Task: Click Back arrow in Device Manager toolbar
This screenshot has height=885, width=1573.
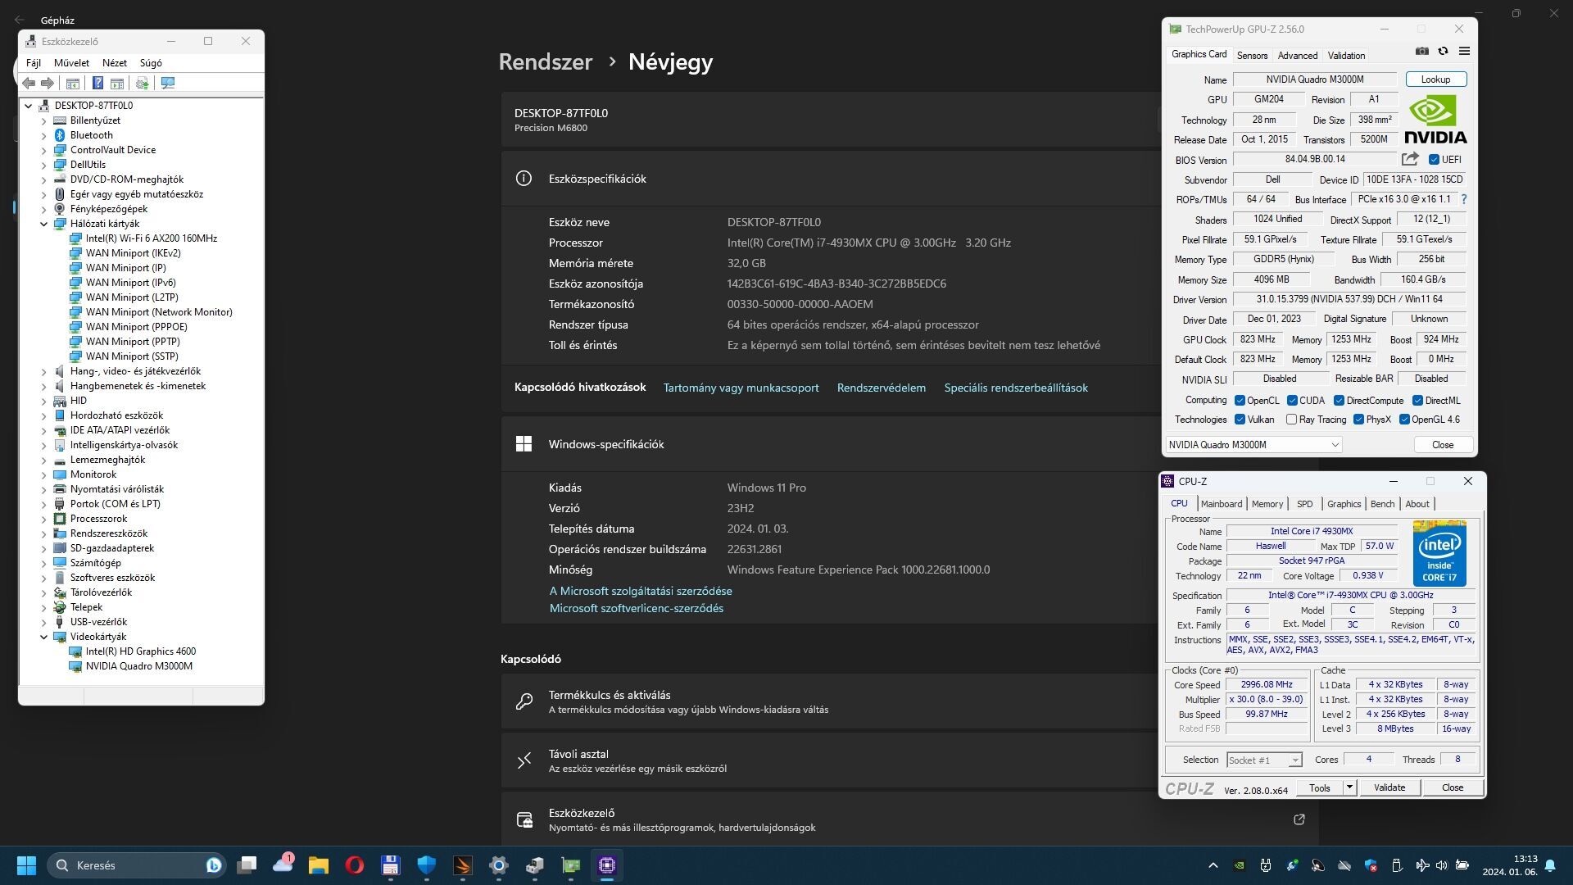Action: pos(29,83)
